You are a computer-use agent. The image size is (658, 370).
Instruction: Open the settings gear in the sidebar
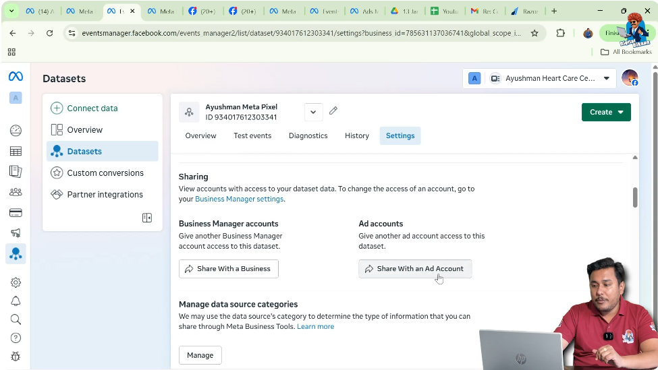(x=16, y=282)
